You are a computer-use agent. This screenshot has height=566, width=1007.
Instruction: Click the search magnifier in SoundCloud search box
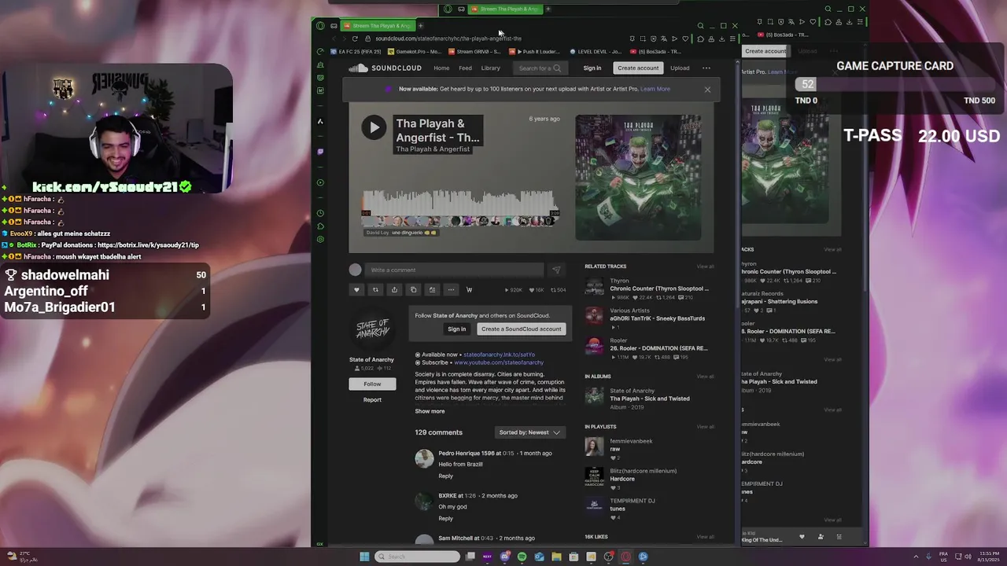point(557,68)
